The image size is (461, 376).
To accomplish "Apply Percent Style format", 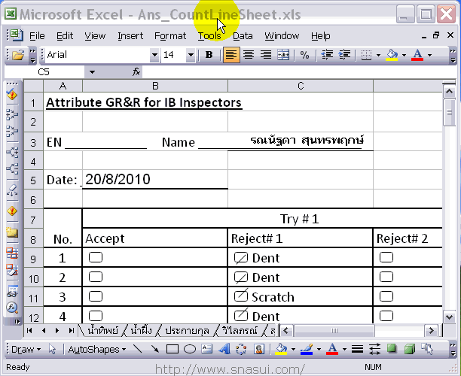I will click(x=304, y=55).
